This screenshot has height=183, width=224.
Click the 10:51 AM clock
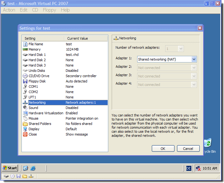click(x=210, y=168)
